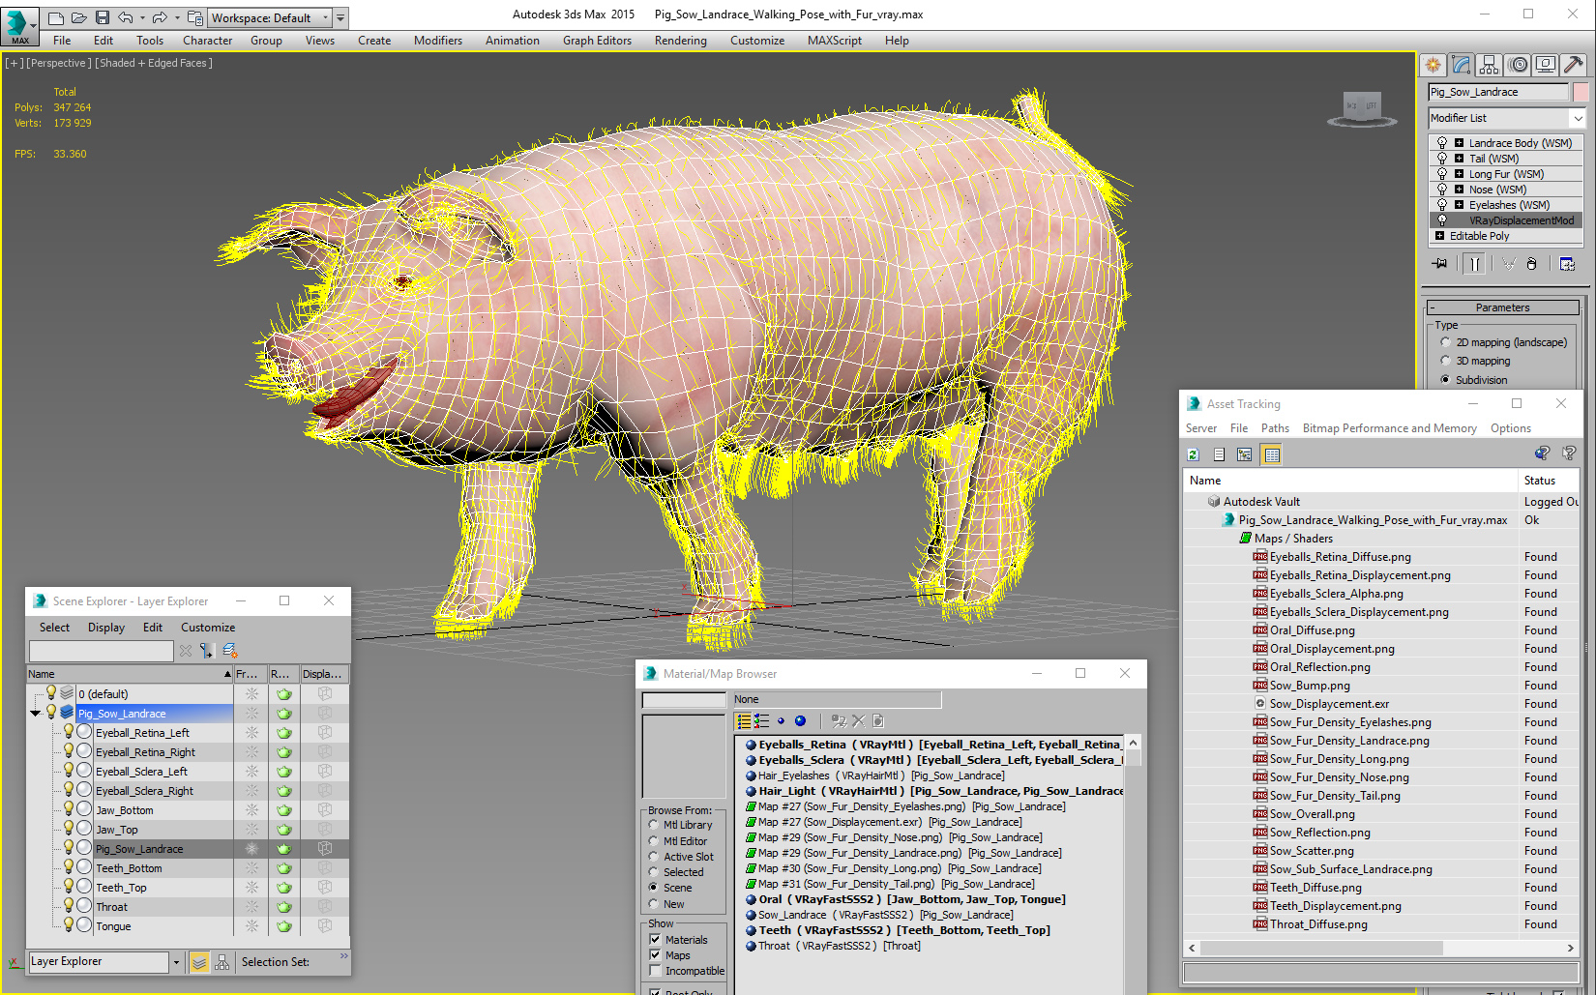Click the ViewCube in the viewport
Image resolution: width=1596 pixels, height=995 pixels.
click(1362, 106)
